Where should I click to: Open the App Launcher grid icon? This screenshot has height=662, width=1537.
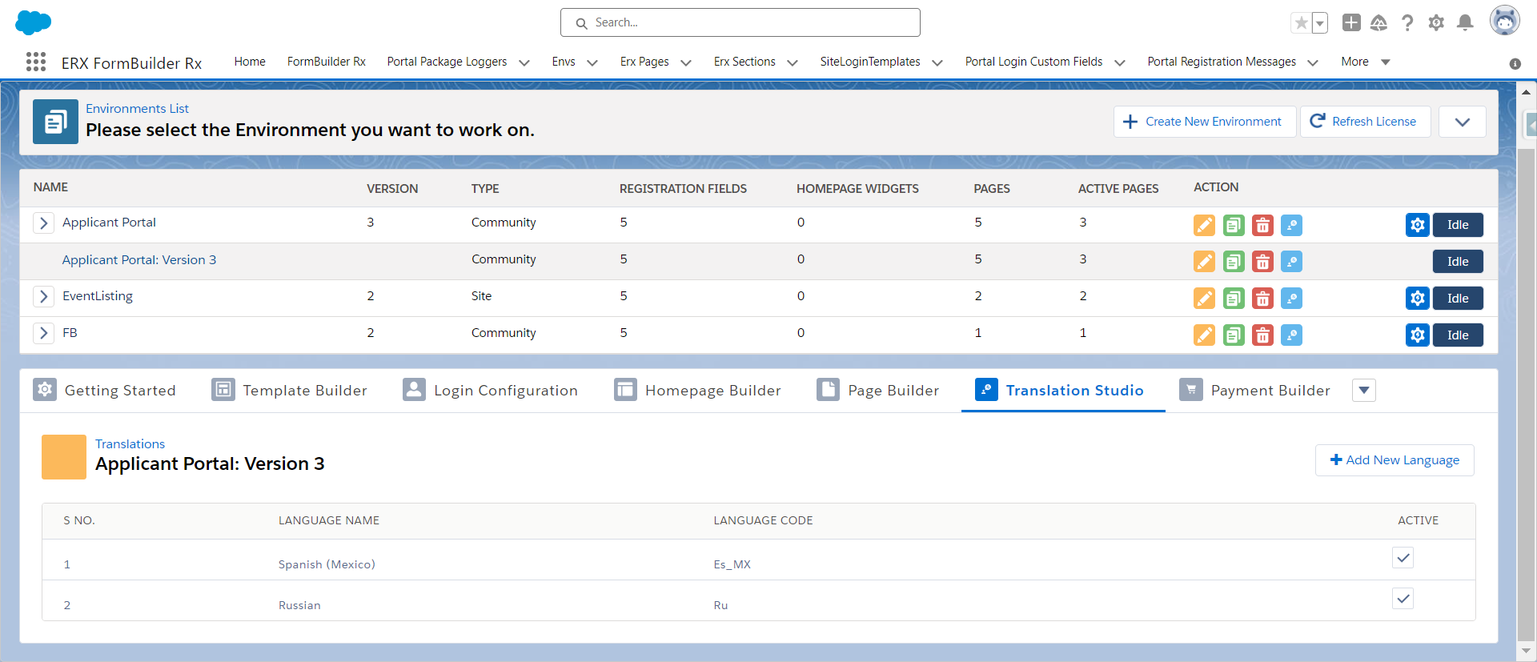pyautogui.click(x=36, y=62)
